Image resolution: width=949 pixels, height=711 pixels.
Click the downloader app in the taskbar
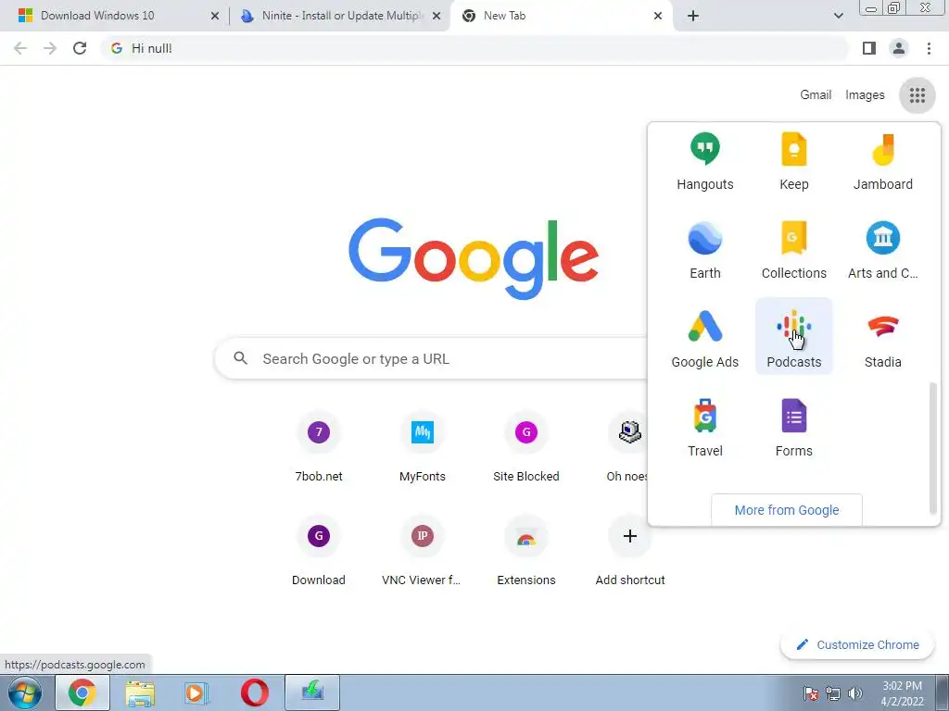point(311,692)
